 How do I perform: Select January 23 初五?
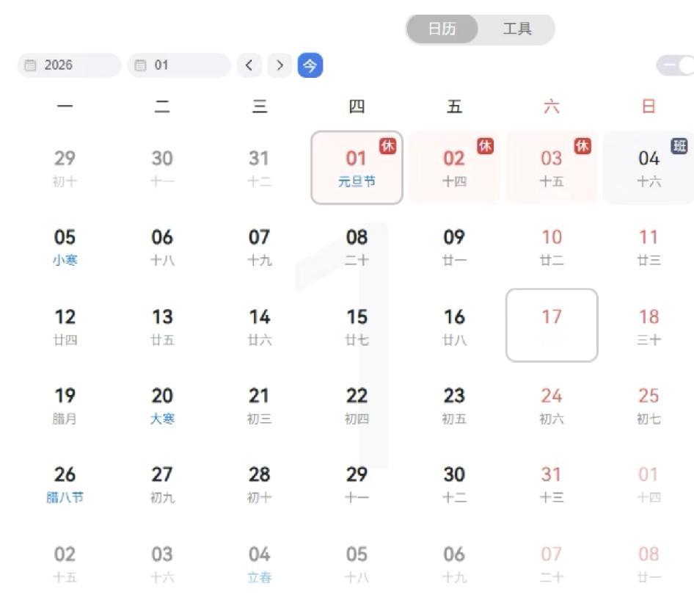tap(454, 405)
